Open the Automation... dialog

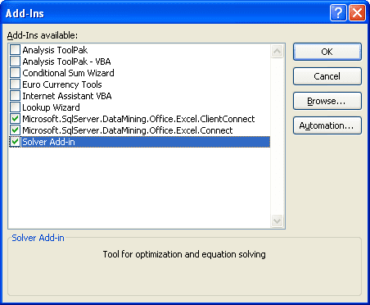coord(327,125)
